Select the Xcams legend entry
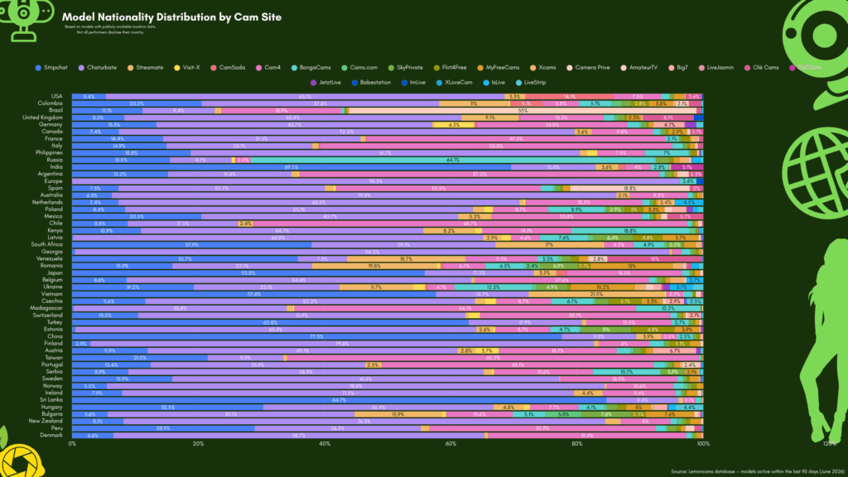 click(x=543, y=68)
